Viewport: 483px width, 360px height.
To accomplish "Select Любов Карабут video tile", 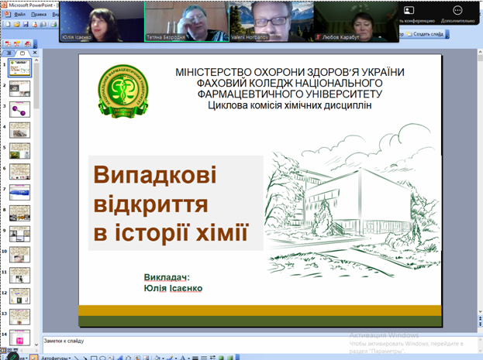I will pos(357,22).
